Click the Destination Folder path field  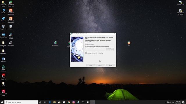coord(97,47)
